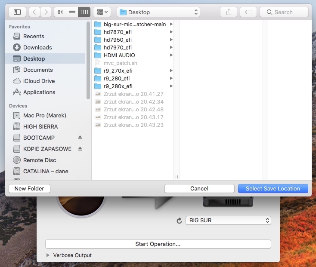316x267 pixels.
Task: Expand the Verbose Output disclosure triangle
Action: tap(48, 255)
